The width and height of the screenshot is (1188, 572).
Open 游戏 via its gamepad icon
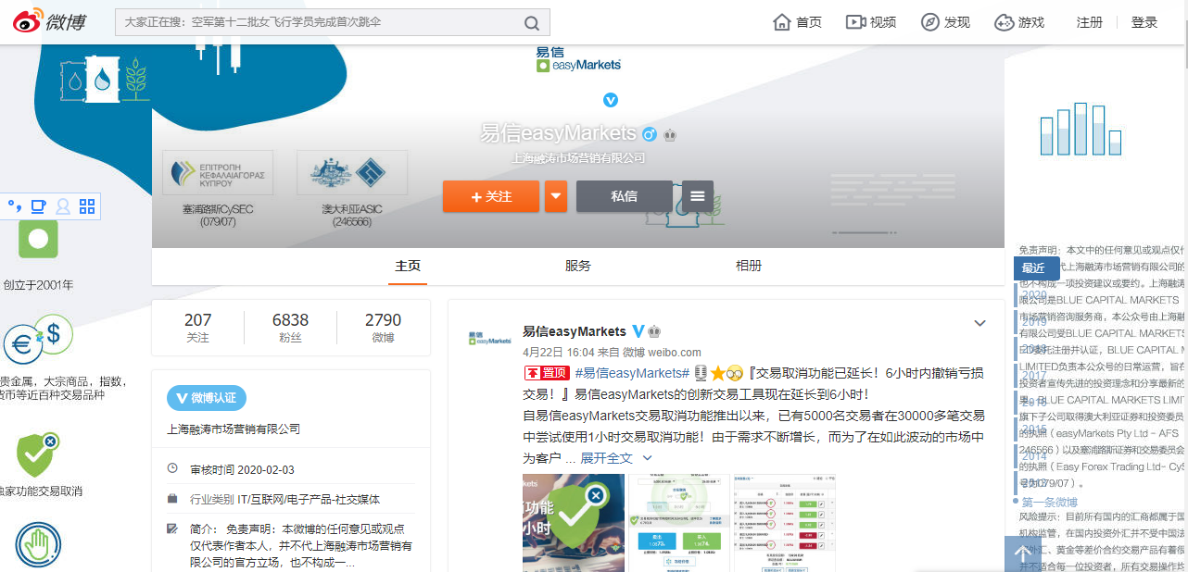(x=1004, y=22)
